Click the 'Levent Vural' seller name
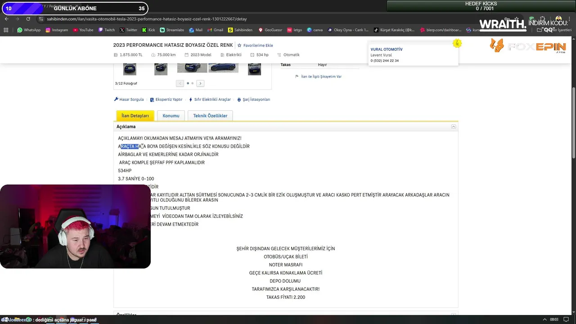 381,55
